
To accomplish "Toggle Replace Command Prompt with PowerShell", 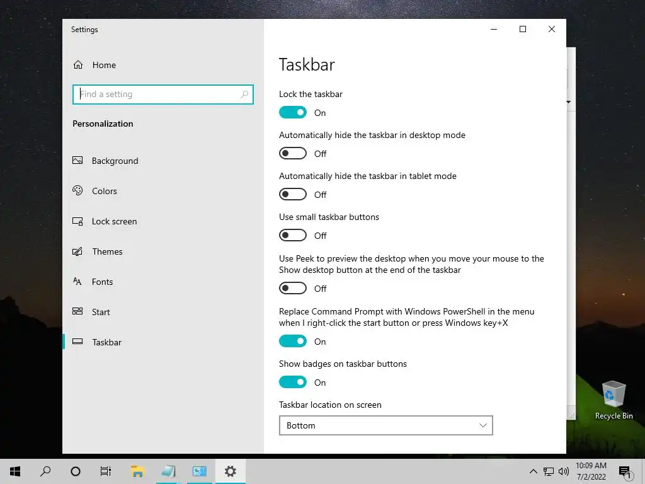I will coord(293,341).
